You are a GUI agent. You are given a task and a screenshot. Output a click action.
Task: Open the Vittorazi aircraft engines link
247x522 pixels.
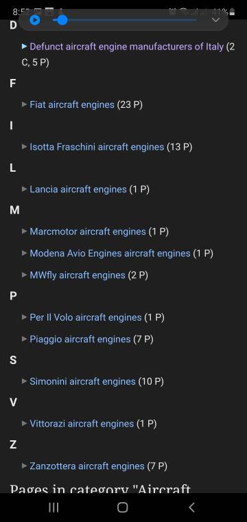(82, 424)
